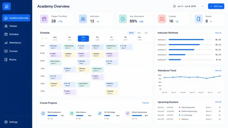
Task: Click the UI / UX Design pencil icon
Action: click(x=100, y=113)
